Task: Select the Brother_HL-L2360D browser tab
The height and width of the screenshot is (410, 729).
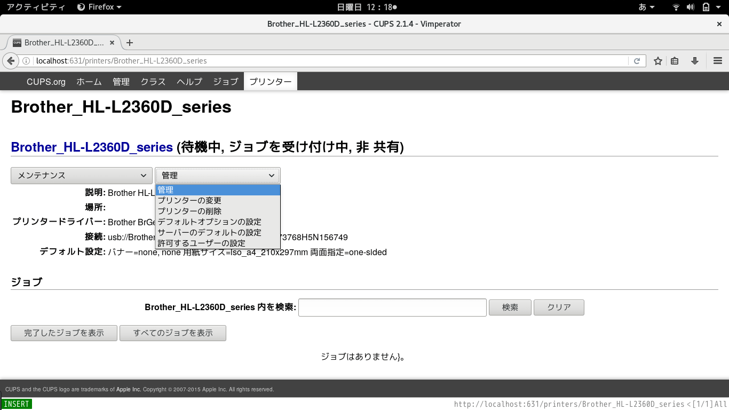Action: tap(64, 43)
